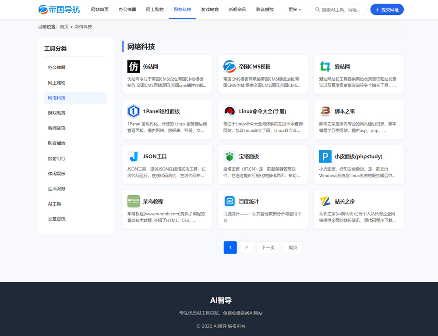Screen dimensions: 438x336
Task: Click the 站长之家 description text
Action: [357, 217]
